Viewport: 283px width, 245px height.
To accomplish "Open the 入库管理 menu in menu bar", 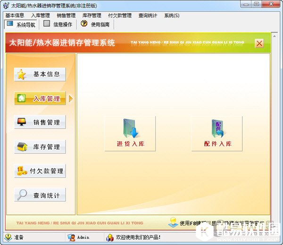I will click(x=41, y=16).
